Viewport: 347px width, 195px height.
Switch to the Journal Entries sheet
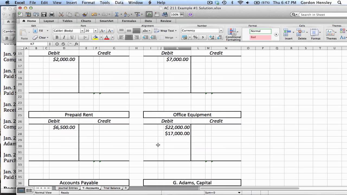click(x=68, y=188)
